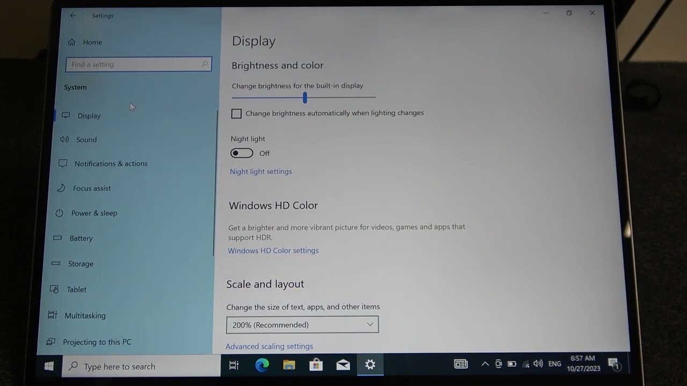This screenshot has height=386, width=687.
Task: Click the back arrow in Settings
Action: tap(73, 16)
